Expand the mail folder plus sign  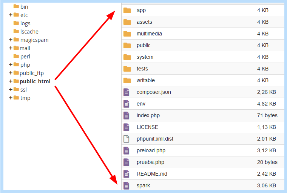click(x=11, y=48)
